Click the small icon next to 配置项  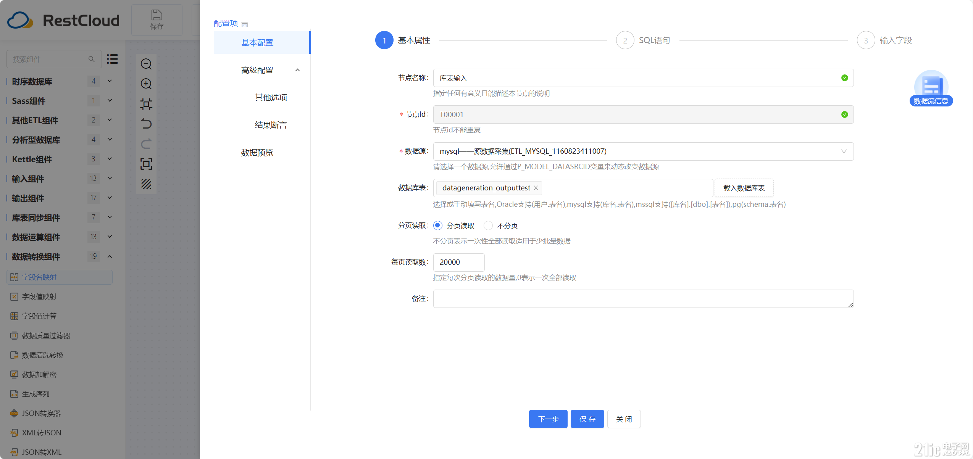(245, 24)
